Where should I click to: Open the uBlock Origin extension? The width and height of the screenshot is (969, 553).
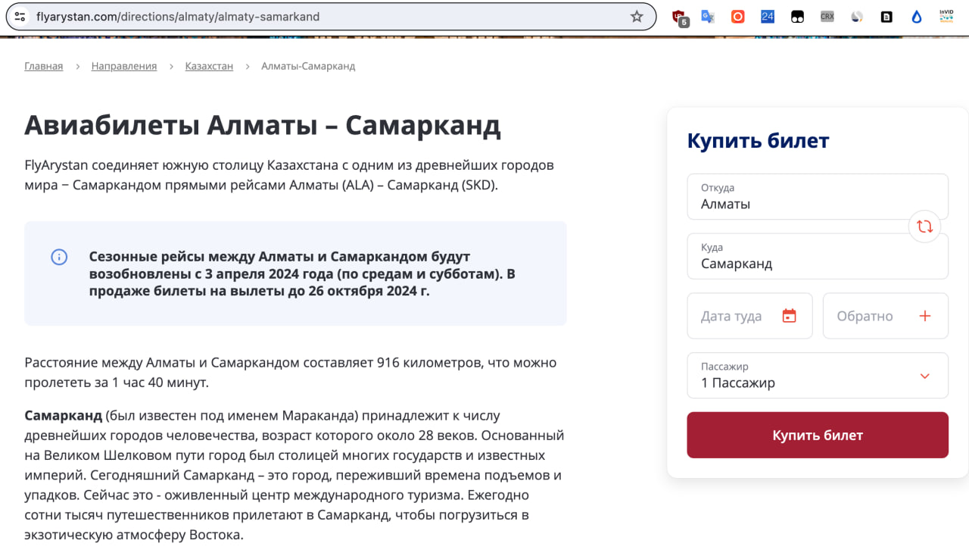679,17
